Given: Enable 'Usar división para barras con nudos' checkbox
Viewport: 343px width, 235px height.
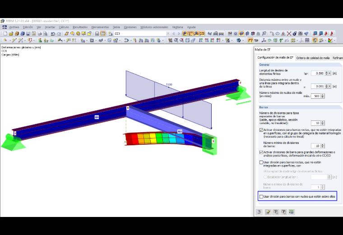Looking at the screenshot, I should click(x=261, y=197).
